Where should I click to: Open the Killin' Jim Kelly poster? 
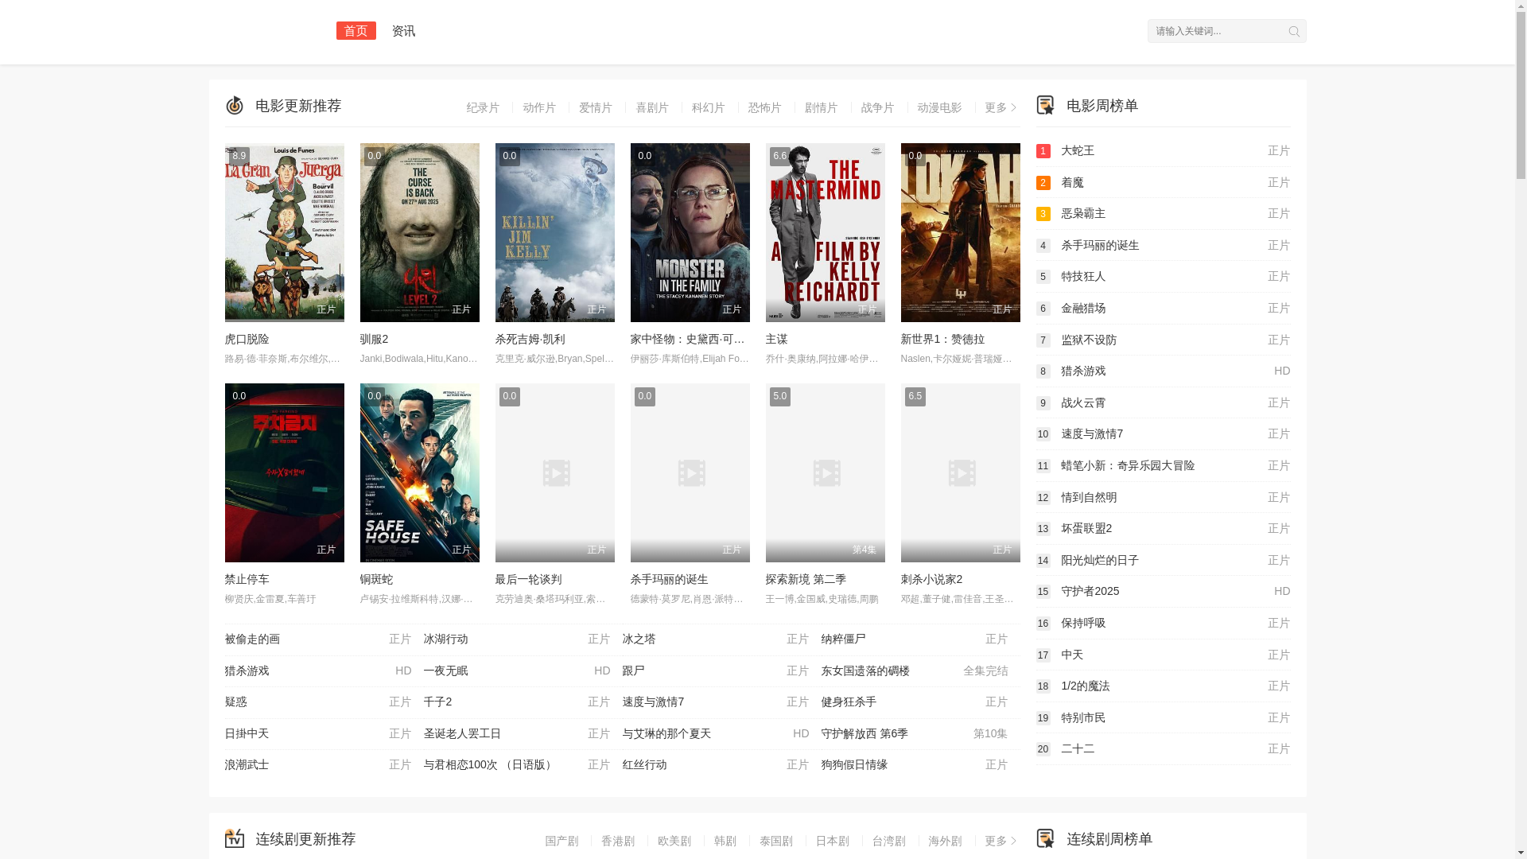click(x=554, y=232)
